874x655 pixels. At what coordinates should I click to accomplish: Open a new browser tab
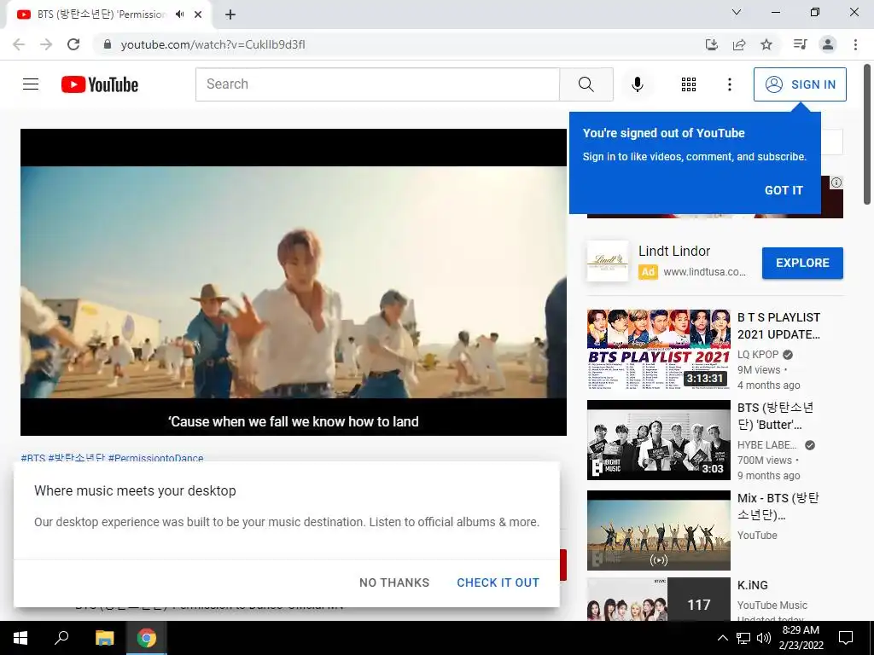230,15
